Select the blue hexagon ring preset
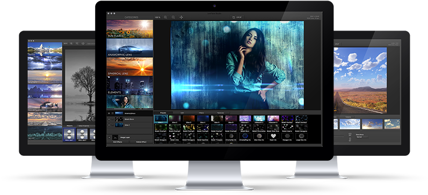The image size is (428, 195). [x=245, y=137]
